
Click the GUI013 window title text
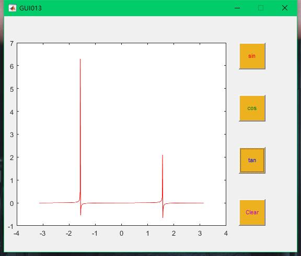point(30,8)
